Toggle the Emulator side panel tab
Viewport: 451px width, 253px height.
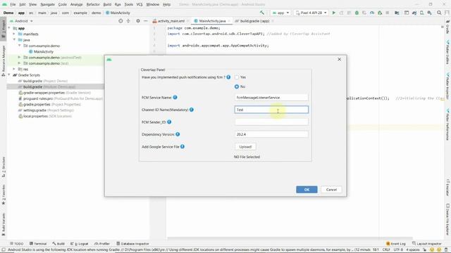447,188
